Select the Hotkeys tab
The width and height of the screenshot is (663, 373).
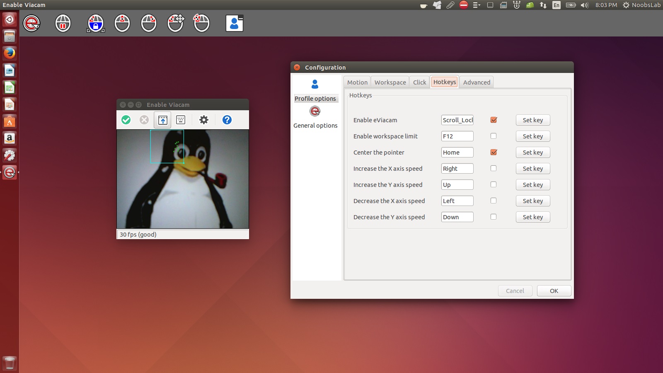[445, 82]
